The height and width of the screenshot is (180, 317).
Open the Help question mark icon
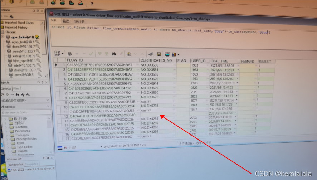tap(92, 4)
